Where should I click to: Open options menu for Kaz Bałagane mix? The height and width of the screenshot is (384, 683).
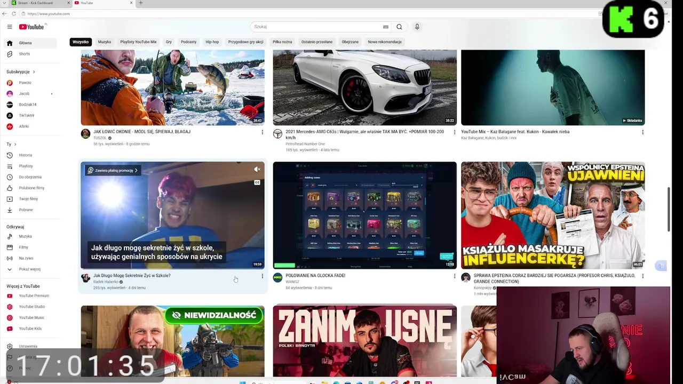point(642,132)
